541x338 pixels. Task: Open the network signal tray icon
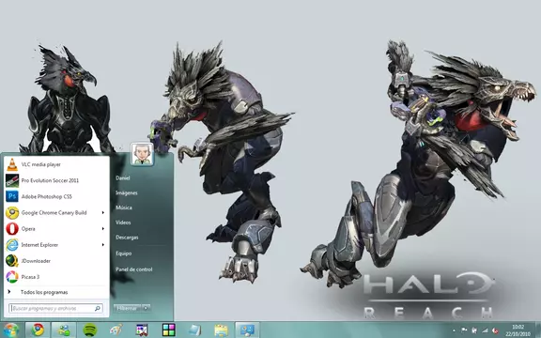[x=485, y=330]
